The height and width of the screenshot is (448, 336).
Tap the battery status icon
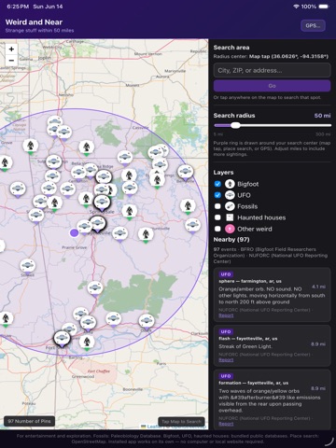click(x=324, y=7)
